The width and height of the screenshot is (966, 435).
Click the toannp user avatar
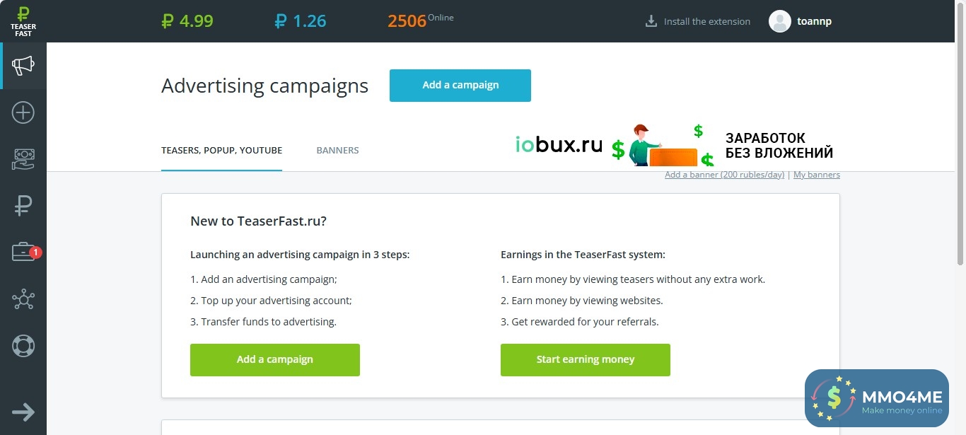(779, 21)
